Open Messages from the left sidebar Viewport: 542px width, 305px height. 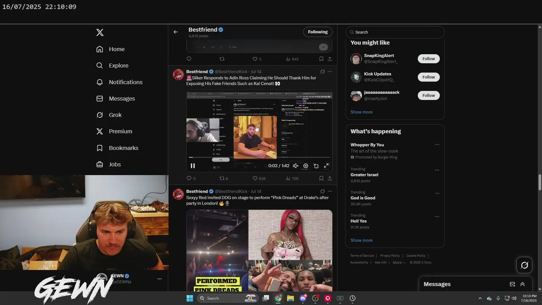(116, 99)
